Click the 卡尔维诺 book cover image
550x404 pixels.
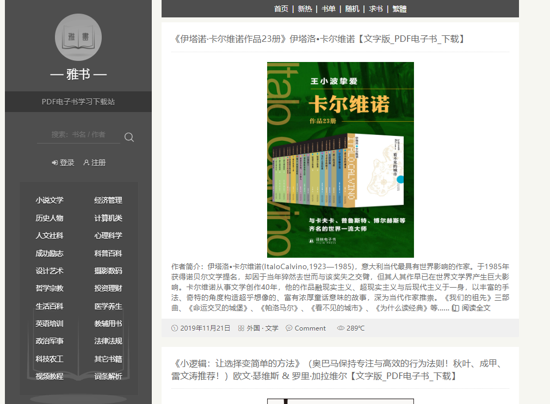pyautogui.click(x=340, y=160)
